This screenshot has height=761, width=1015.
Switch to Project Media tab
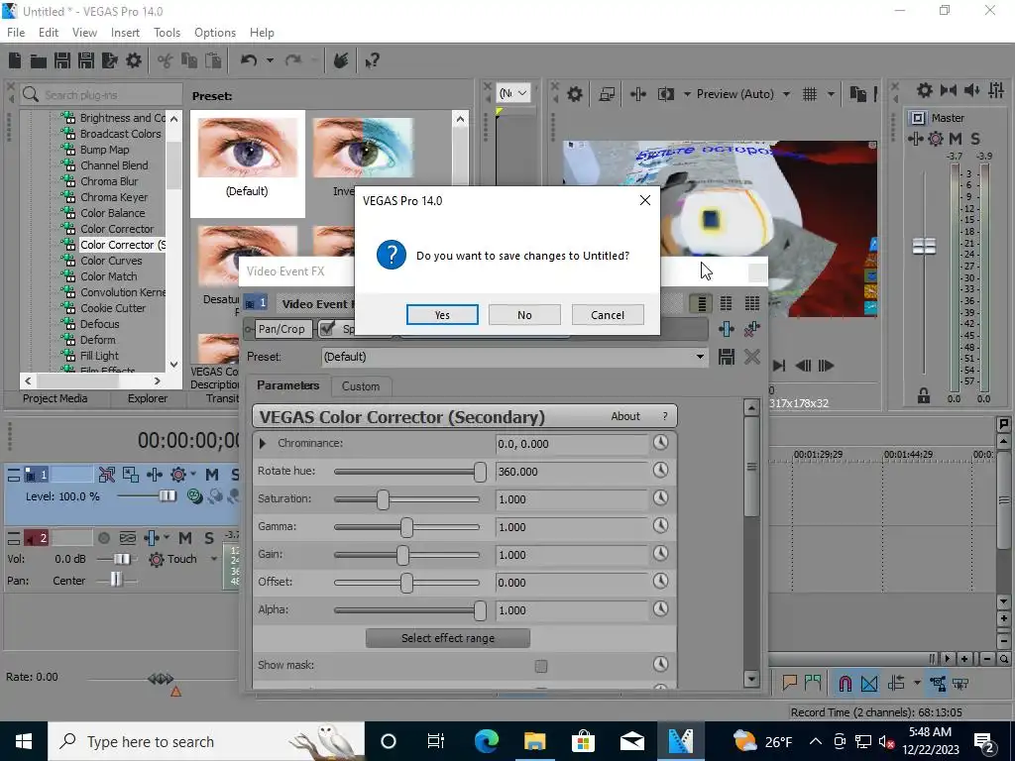[56, 398]
